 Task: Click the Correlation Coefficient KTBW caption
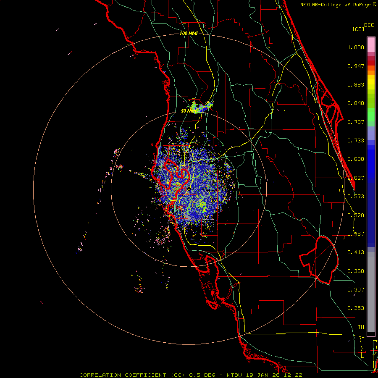click(191, 375)
